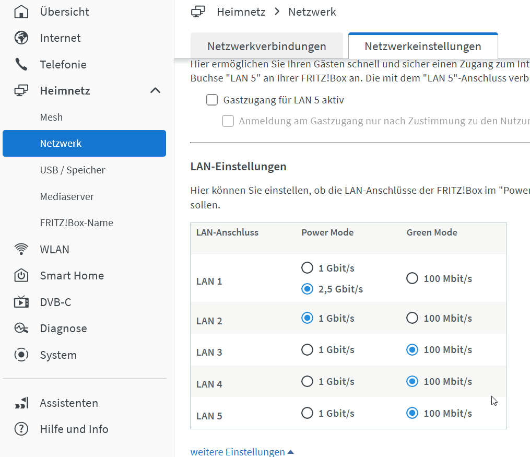This screenshot has width=530, height=457.
Task: Switch to Netzwerkverbindungen tab
Action: coord(266,46)
